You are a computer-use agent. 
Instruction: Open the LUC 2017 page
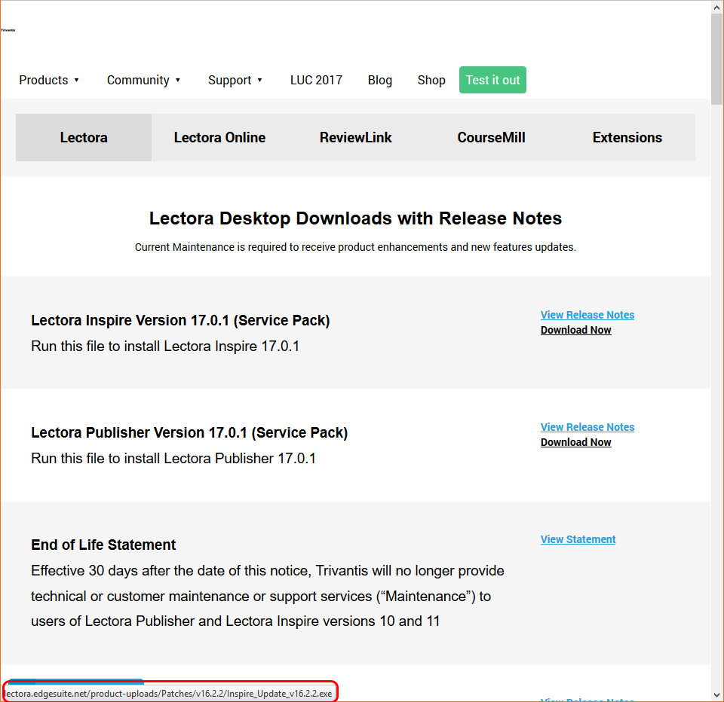(316, 81)
